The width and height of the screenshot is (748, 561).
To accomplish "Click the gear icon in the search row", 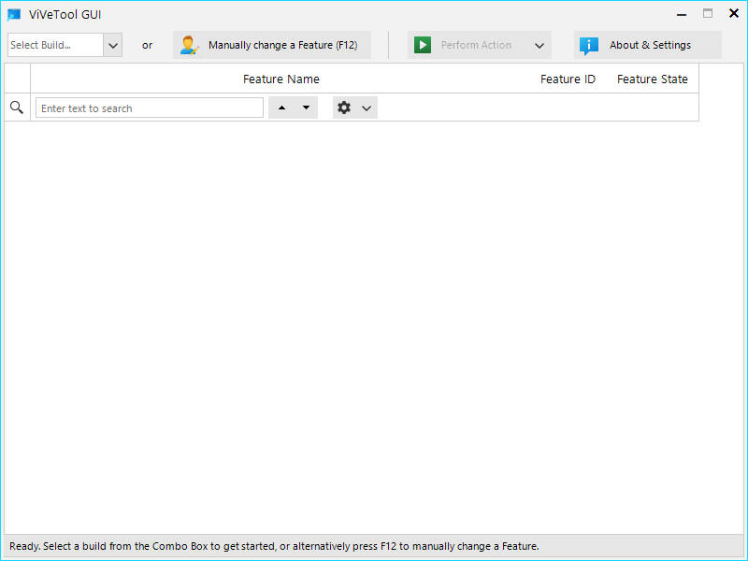I will coord(344,108).
